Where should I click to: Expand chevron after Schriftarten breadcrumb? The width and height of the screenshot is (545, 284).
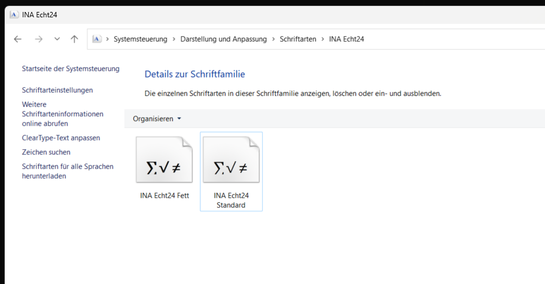coord(322,39)
